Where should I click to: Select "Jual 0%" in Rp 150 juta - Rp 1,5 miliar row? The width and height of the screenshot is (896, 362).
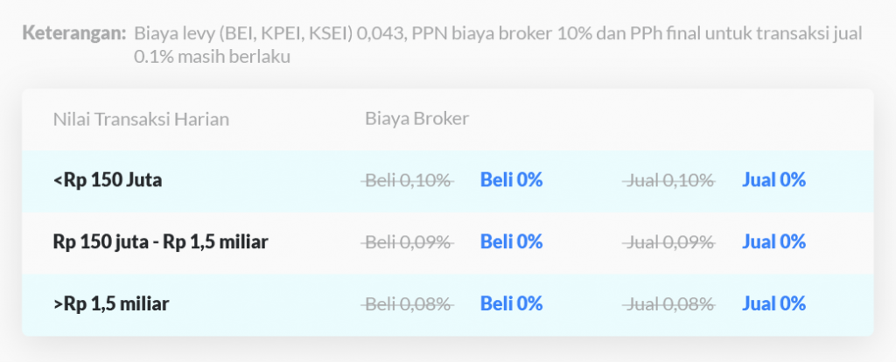pos(773,241)
